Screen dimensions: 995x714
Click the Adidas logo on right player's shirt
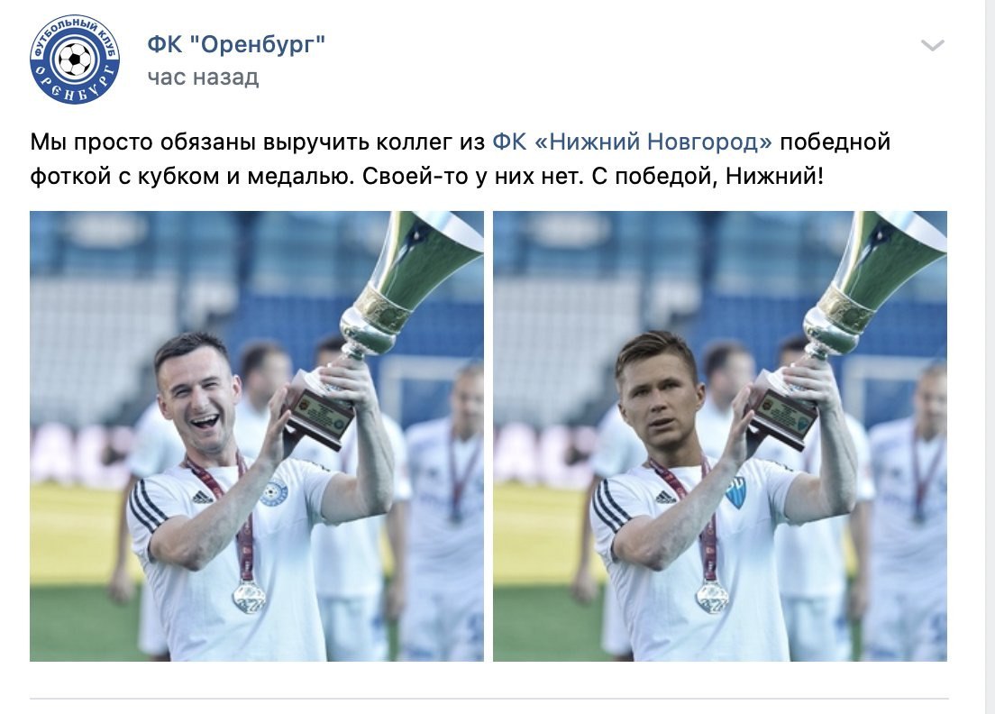(666, 497)
